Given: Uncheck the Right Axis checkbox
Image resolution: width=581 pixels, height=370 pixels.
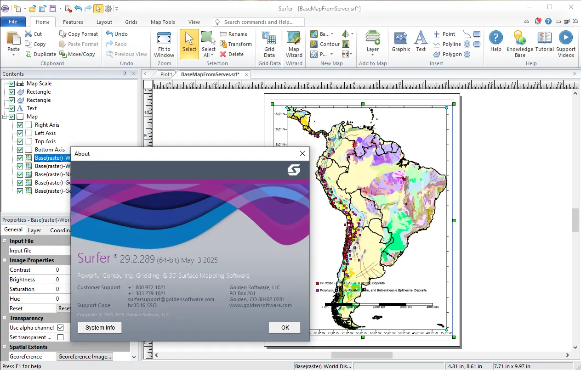Looking at the screenshot, I should pyautogui.click(x=20, y=125).
